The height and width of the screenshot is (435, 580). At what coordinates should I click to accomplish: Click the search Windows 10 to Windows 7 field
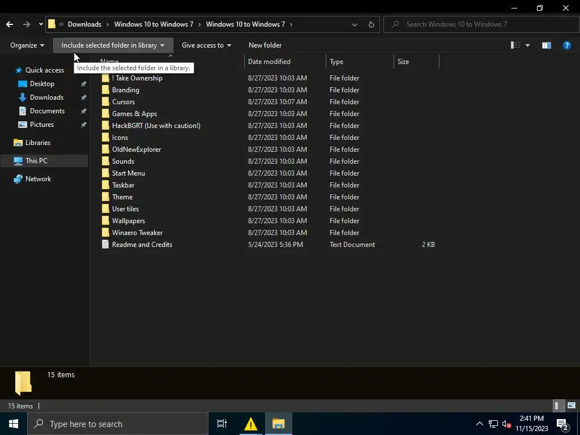[x=481, y=24]
